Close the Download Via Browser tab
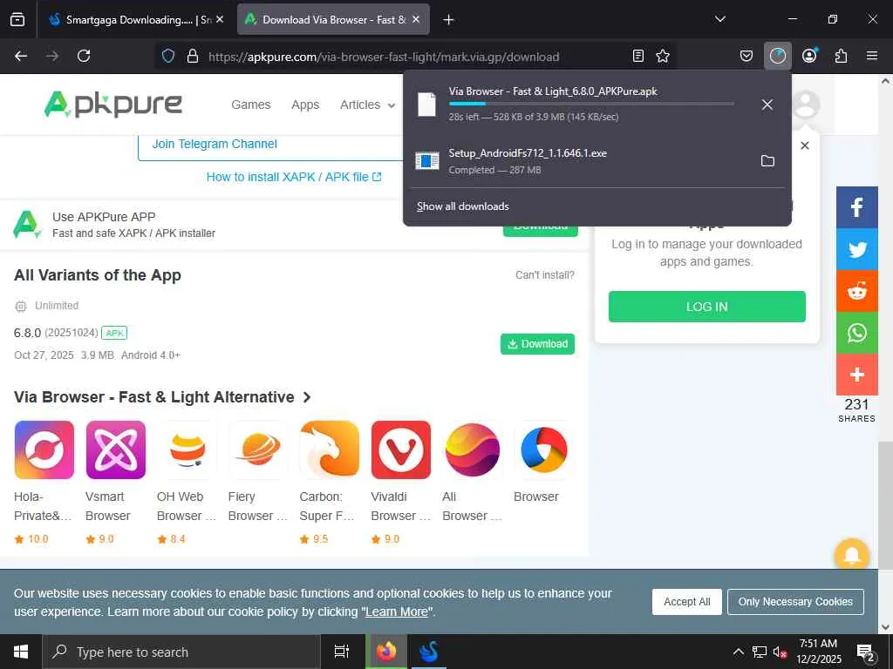 416,19
